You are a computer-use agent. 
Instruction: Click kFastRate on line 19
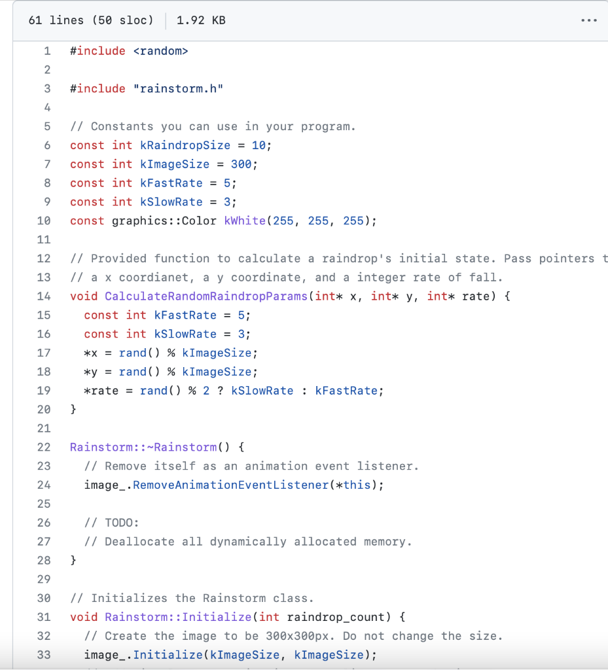pos(346,391)
